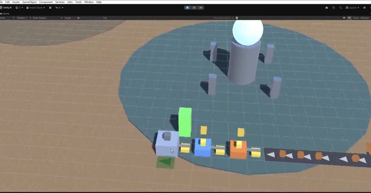Open the Package Manager icon

click(50, 8)
